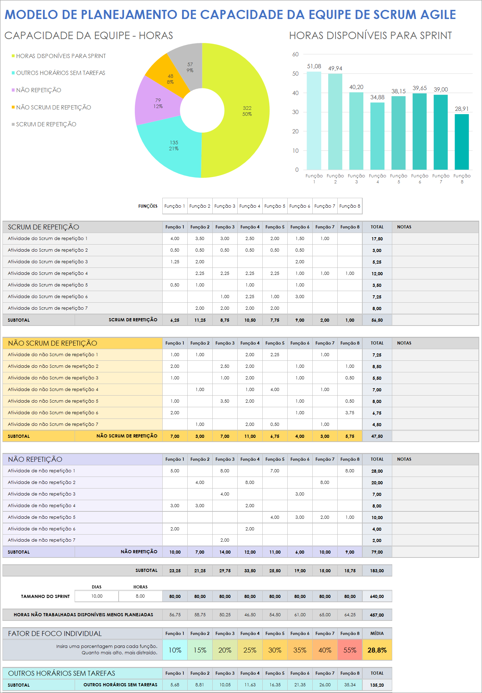482x693 pixels.
Task: Click the 56,75 cell in horas não trabalhadas row
Action: coord(175,615)
